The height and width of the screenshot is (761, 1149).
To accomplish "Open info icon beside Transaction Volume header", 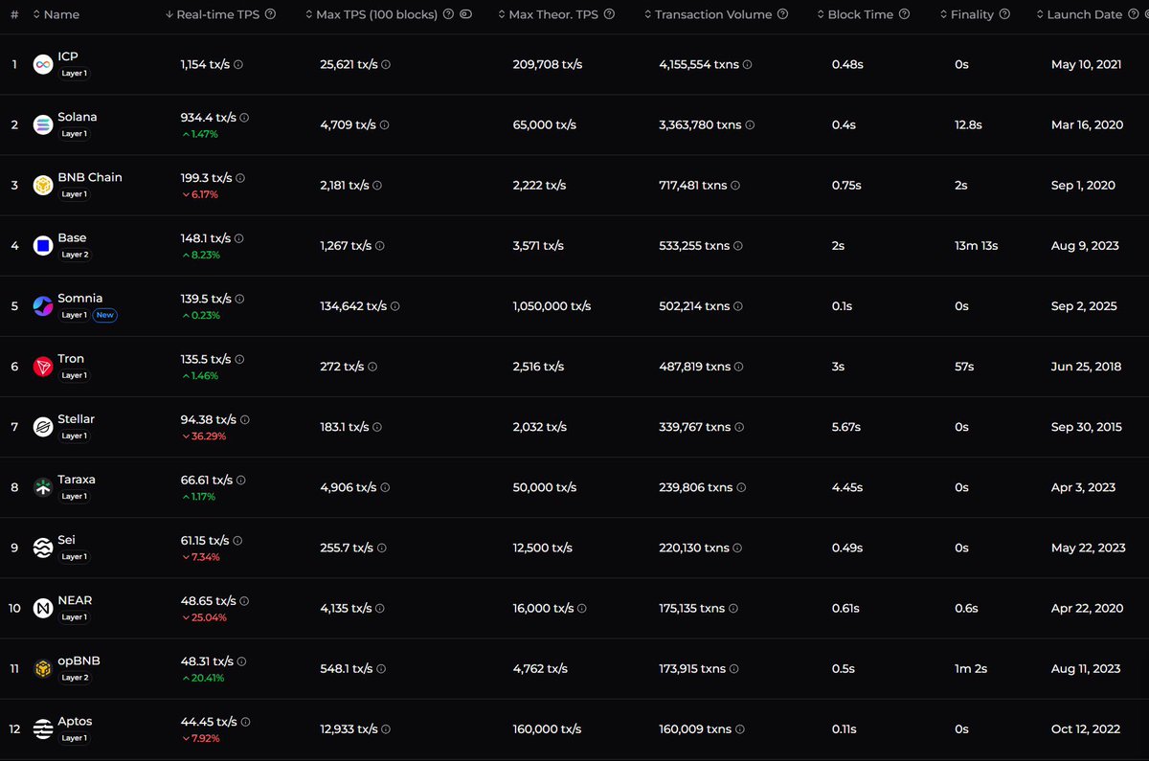I will pos(783,14).
